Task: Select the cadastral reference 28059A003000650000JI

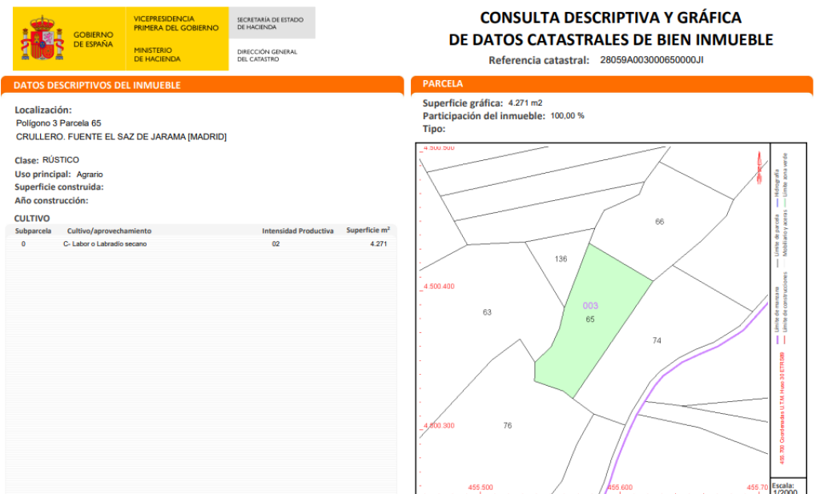Action: [x=652, y=59]
